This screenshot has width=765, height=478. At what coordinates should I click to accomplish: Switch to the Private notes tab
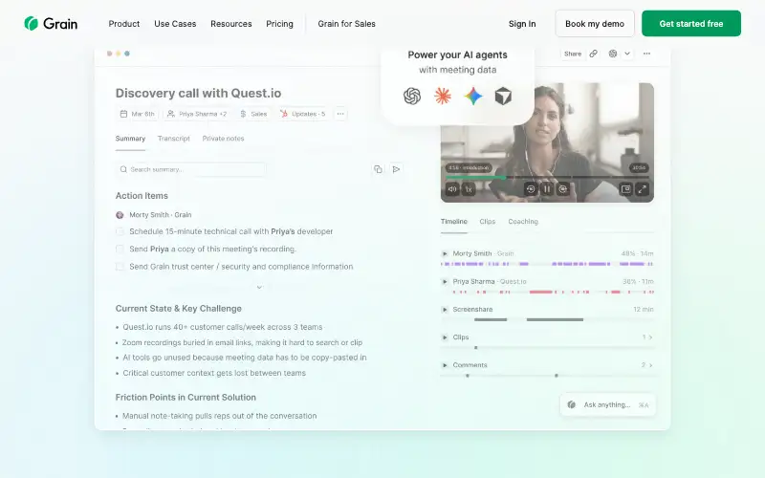223,139
